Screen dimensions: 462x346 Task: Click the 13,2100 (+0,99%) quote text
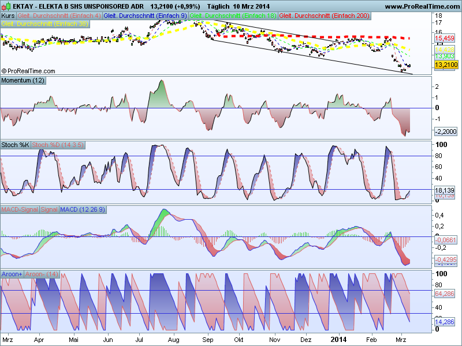175,6
